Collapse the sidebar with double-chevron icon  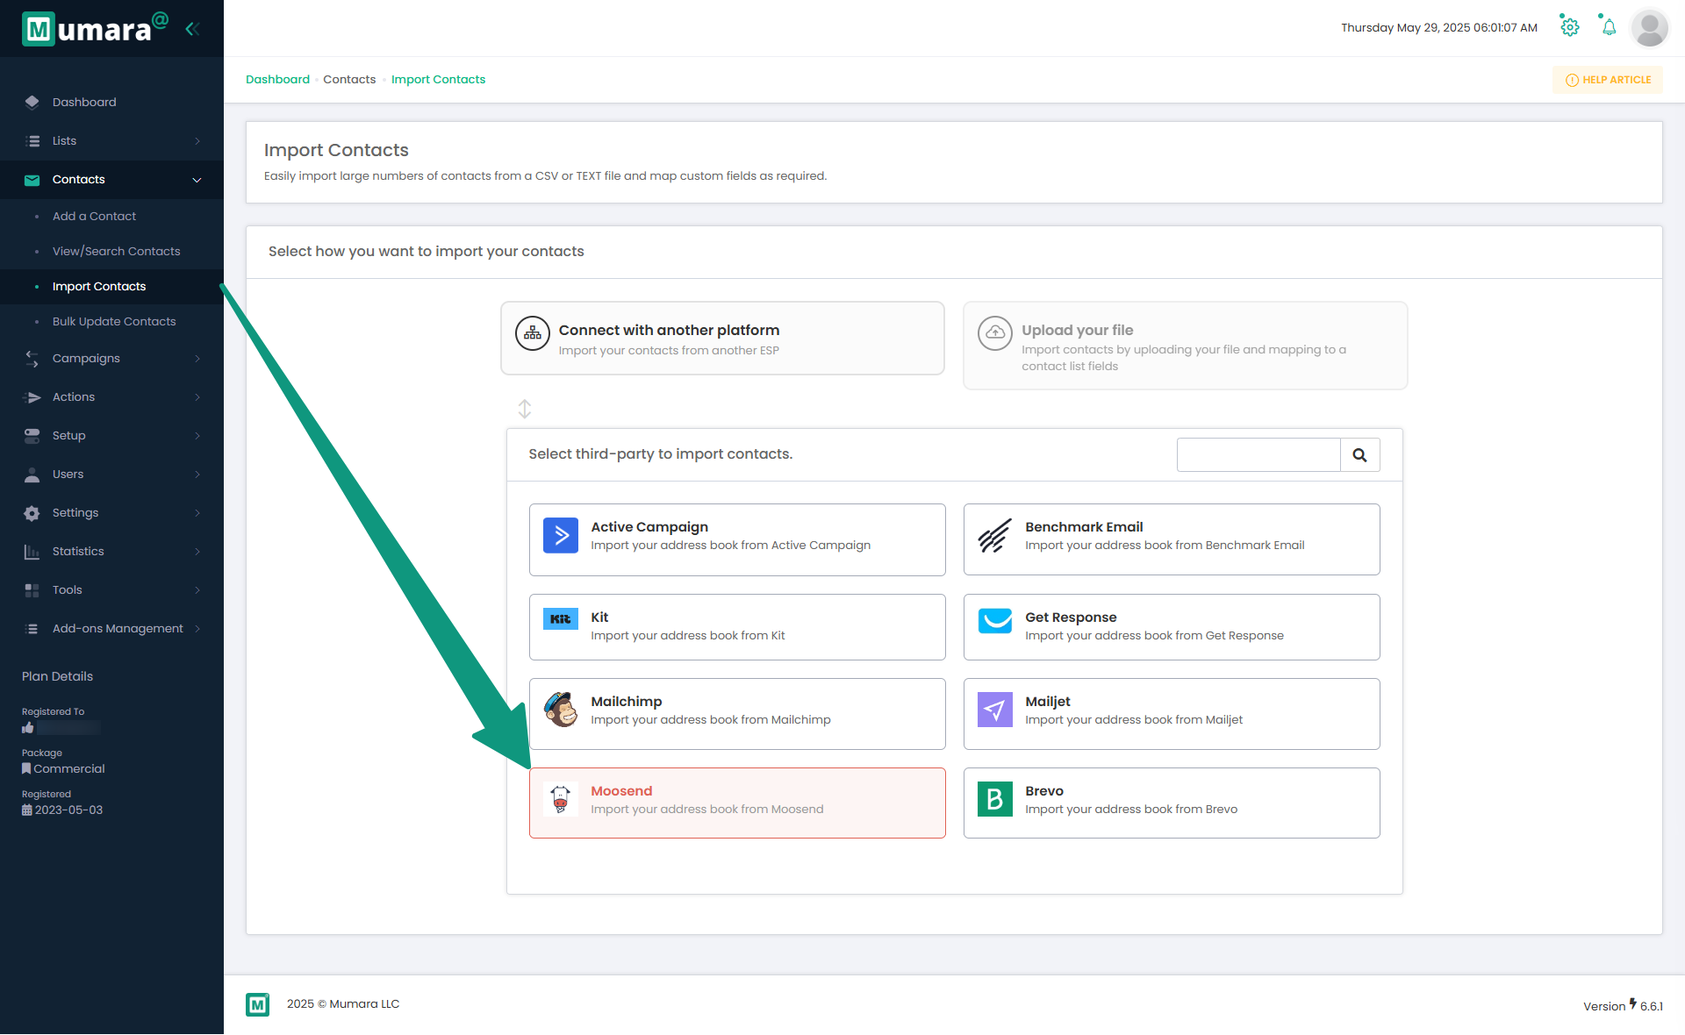click(x=192, y=29)
